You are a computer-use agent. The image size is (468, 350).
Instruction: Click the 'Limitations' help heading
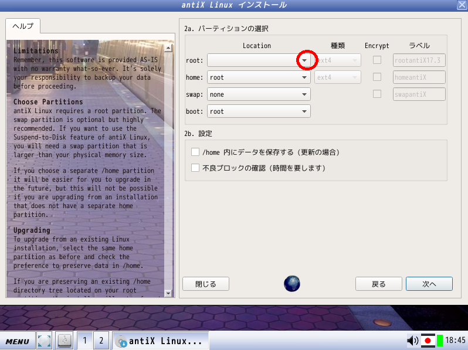pyautogui.click(x=36, y=51)
